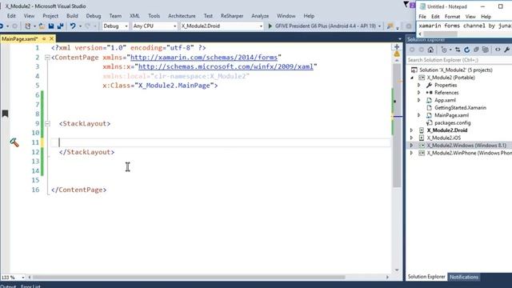Switch to the Notifications tab
The image size is (512, 288).
click(464, 277)
